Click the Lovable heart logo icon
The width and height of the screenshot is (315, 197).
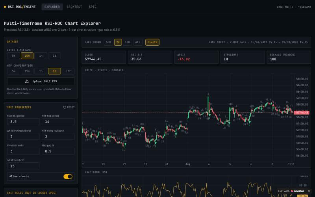[292, 191]
